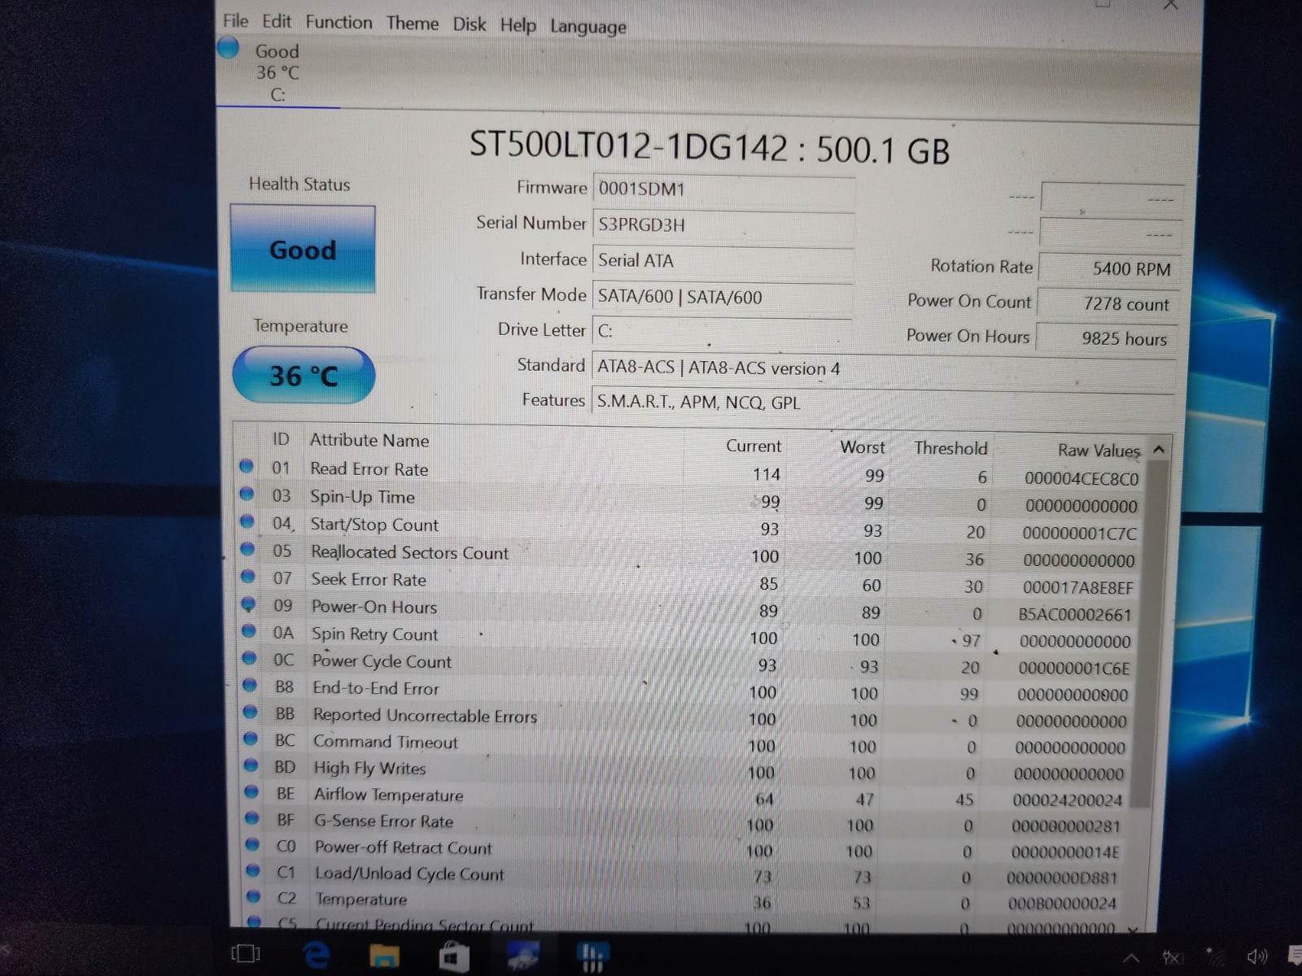This screenshot has width=1302, height=976.
Task: Click the 36 °C temperature button
Action: click(304, 375)
